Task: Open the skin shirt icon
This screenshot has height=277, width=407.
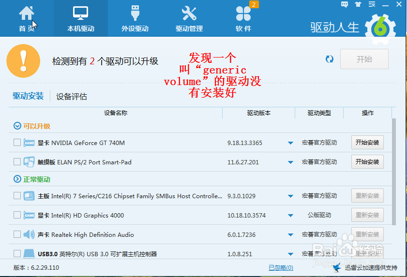Action: tap(358, 4)
